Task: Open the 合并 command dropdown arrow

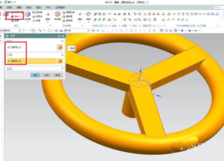Action: [21, 16]
